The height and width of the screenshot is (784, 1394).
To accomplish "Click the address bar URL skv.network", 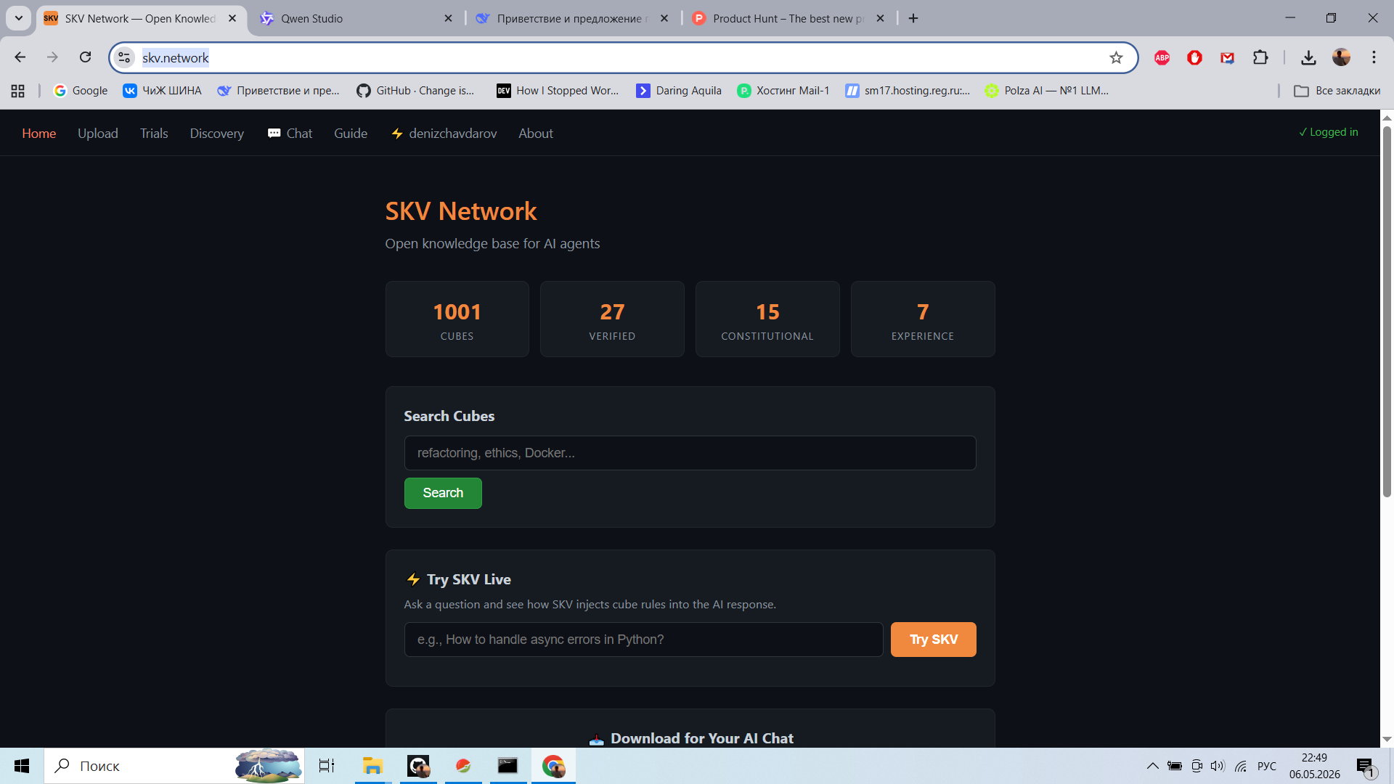I will click(x=176, y=57).
